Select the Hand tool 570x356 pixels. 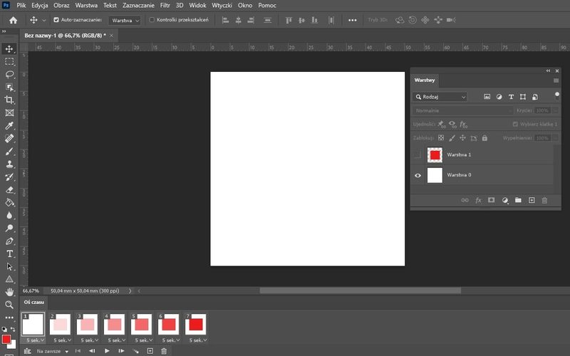(9, 292)
